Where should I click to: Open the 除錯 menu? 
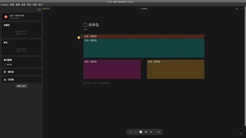[x=35, y=5]
